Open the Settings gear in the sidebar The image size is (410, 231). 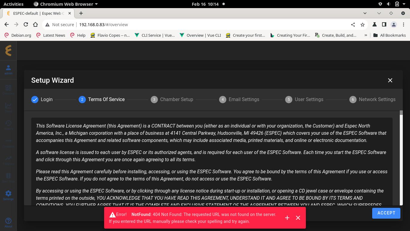point(8,195)
